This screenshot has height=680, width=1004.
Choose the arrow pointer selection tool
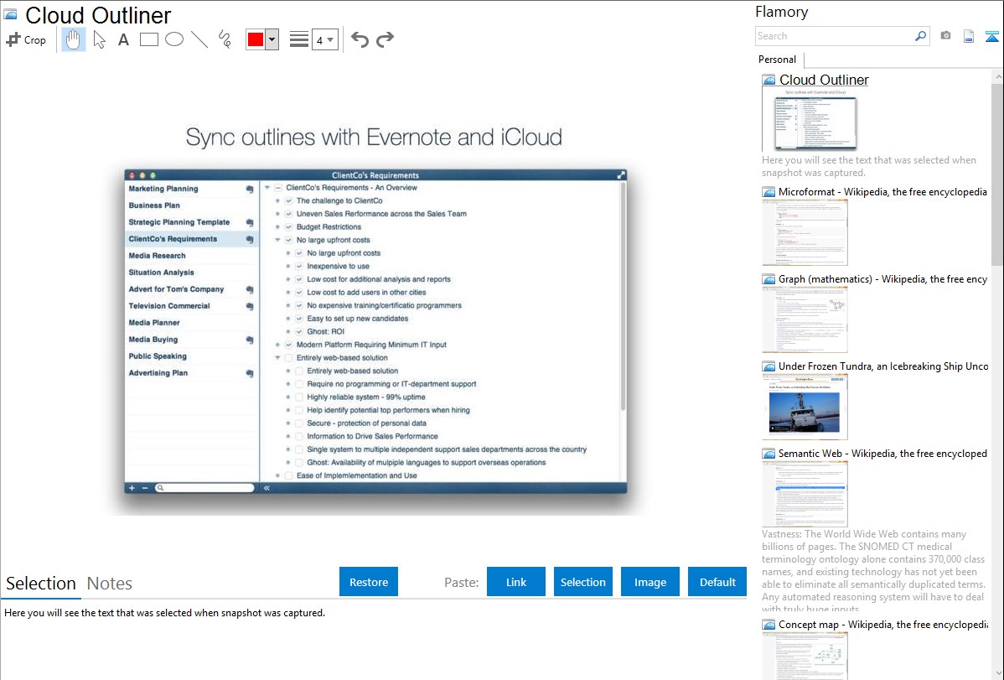tap(99, 39)
